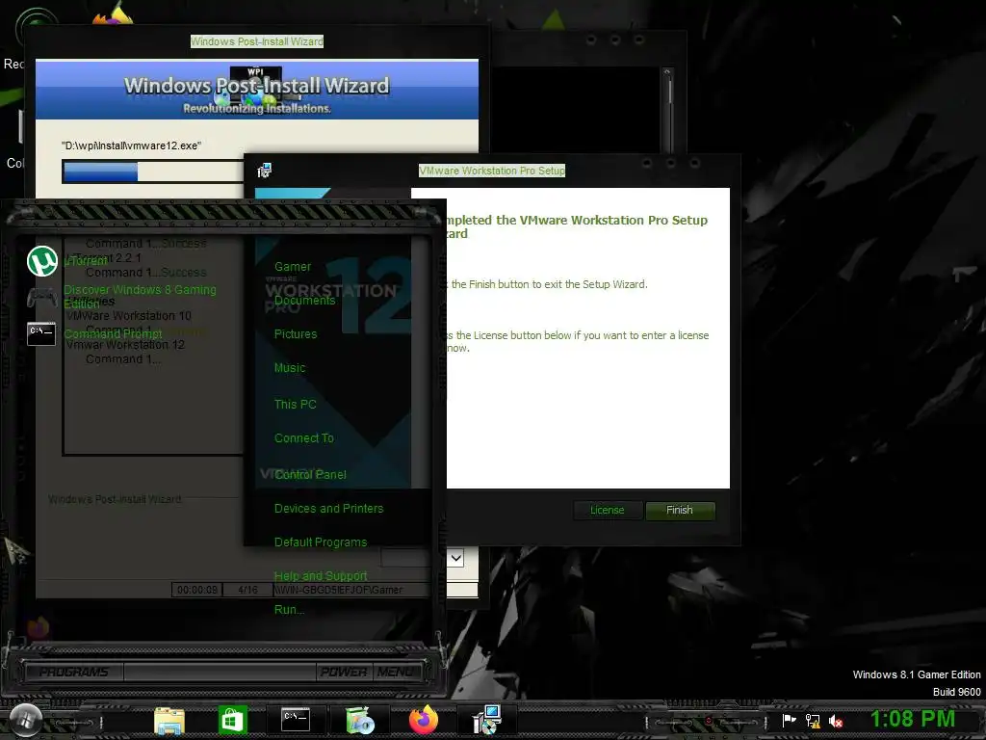Click the Start menu search field
This screenshot has width=986, height=740.
tap(220, 672)
